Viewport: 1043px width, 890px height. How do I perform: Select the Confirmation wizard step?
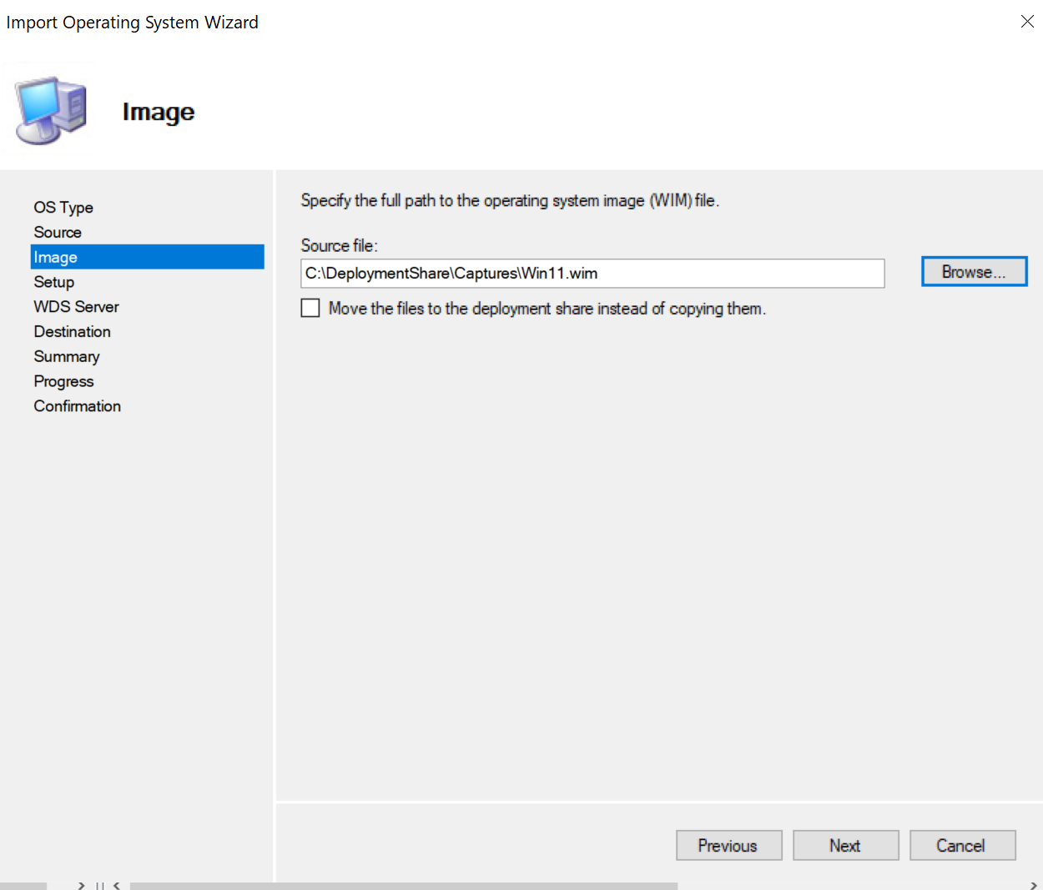[77, 406]
